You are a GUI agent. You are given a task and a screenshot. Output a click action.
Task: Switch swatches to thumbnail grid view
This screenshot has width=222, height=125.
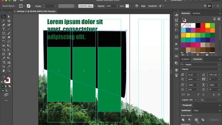click(x=219, y=19)
